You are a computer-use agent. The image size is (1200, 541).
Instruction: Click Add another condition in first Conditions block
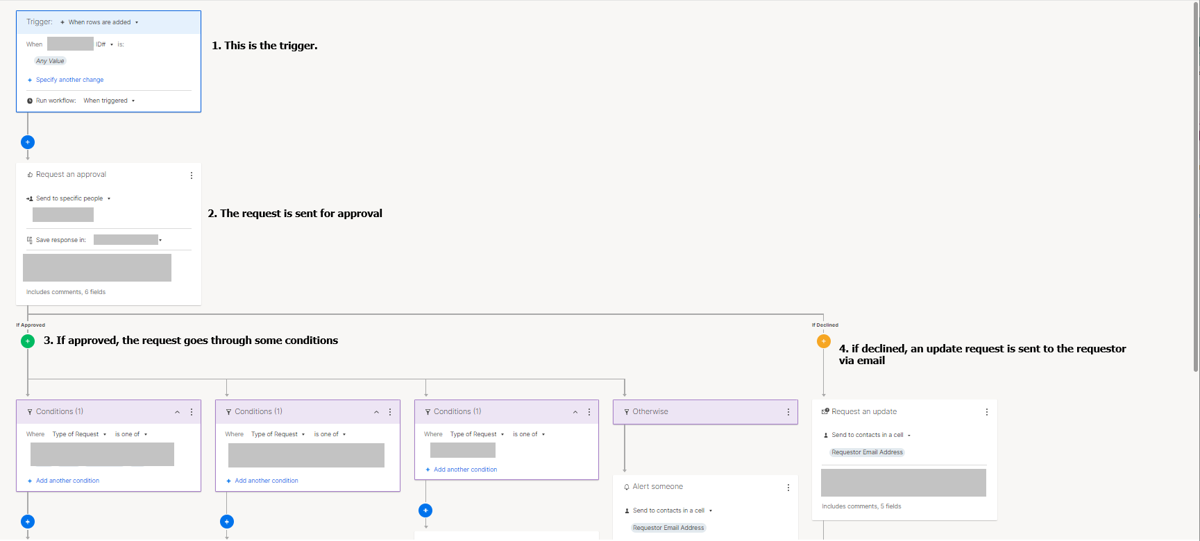pos(67,481)
